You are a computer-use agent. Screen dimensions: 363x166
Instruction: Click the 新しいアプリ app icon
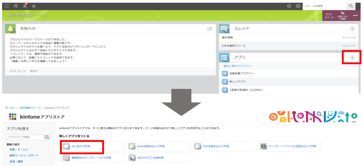point(225,82)
